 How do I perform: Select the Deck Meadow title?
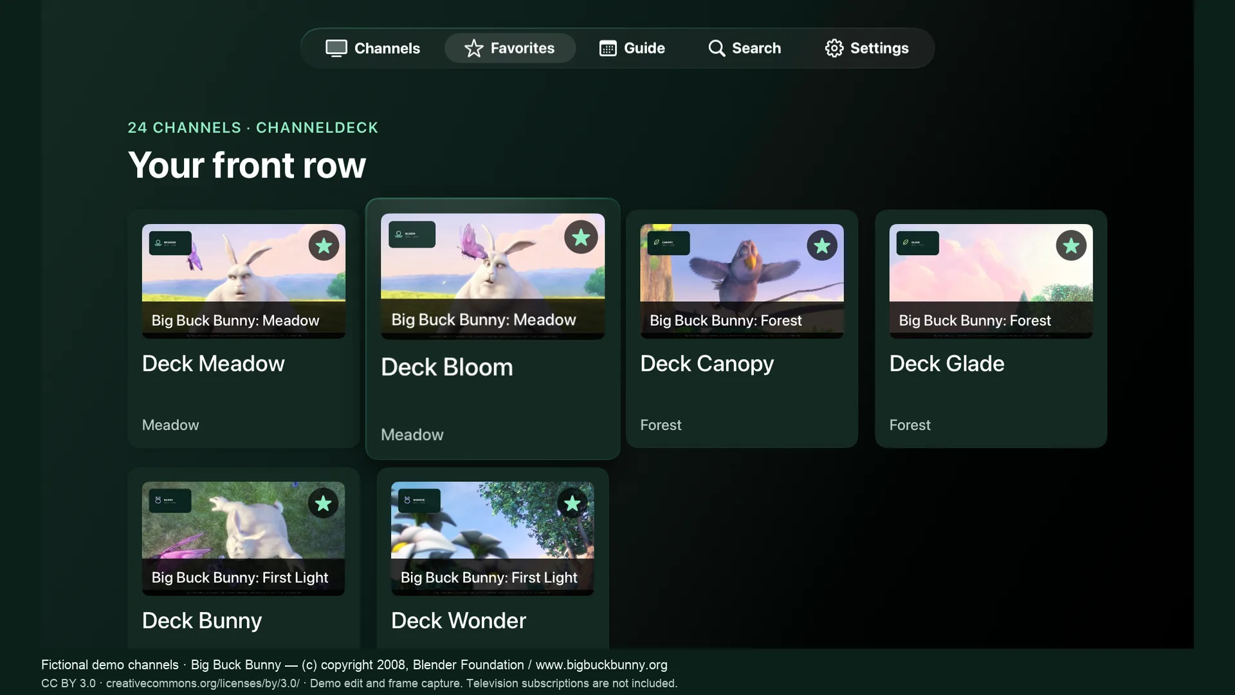pyautogui.click(x=213, y=364)
